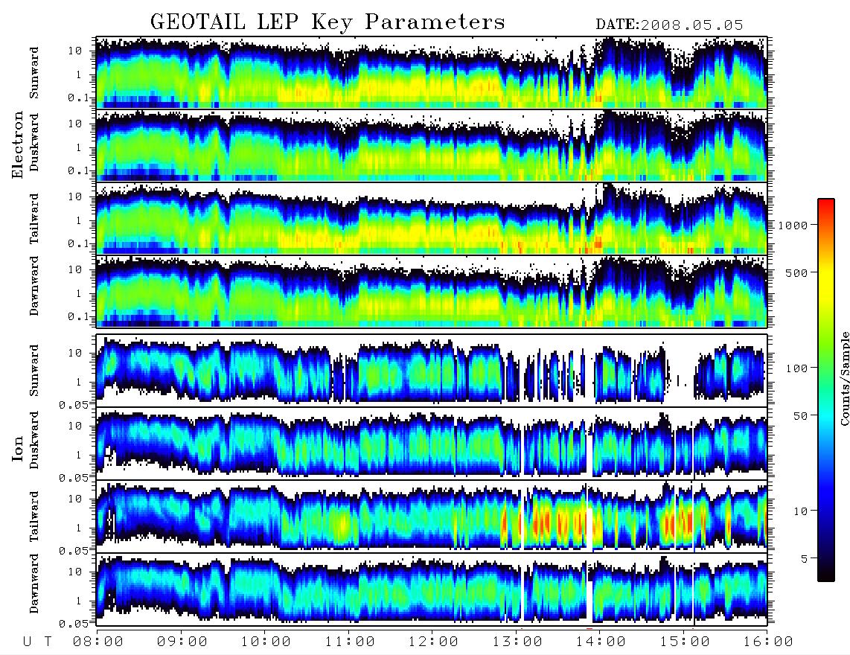Open the Electron Duskward spectrogram panel
The image size is (850, 655).
click(x=432, y=145)
